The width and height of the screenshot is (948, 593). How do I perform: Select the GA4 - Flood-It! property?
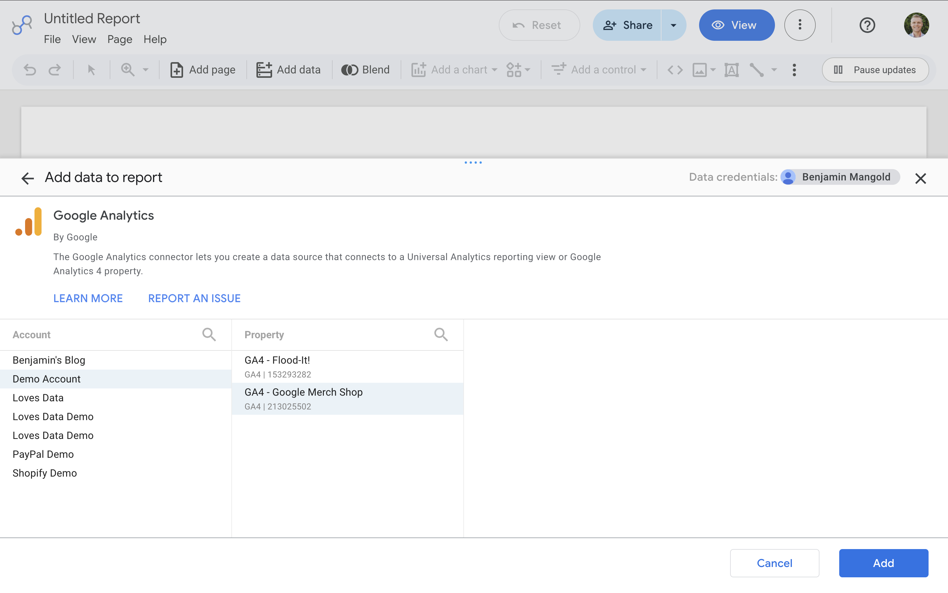[347, 367]
